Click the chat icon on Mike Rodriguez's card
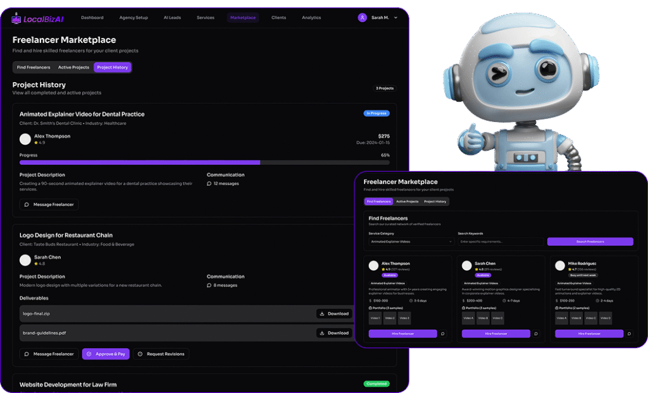Screen dimensions: 648x393 point(629,334)
